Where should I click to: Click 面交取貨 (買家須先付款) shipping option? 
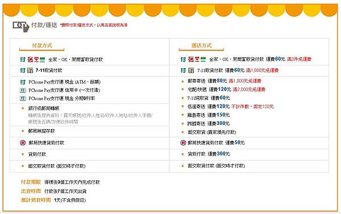click(x=211, y=132)
